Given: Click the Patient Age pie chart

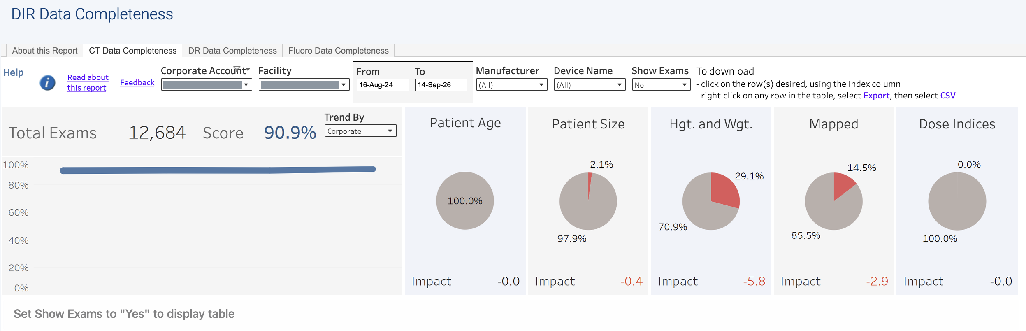Looking at the screenshot, I should pos(465,200).
